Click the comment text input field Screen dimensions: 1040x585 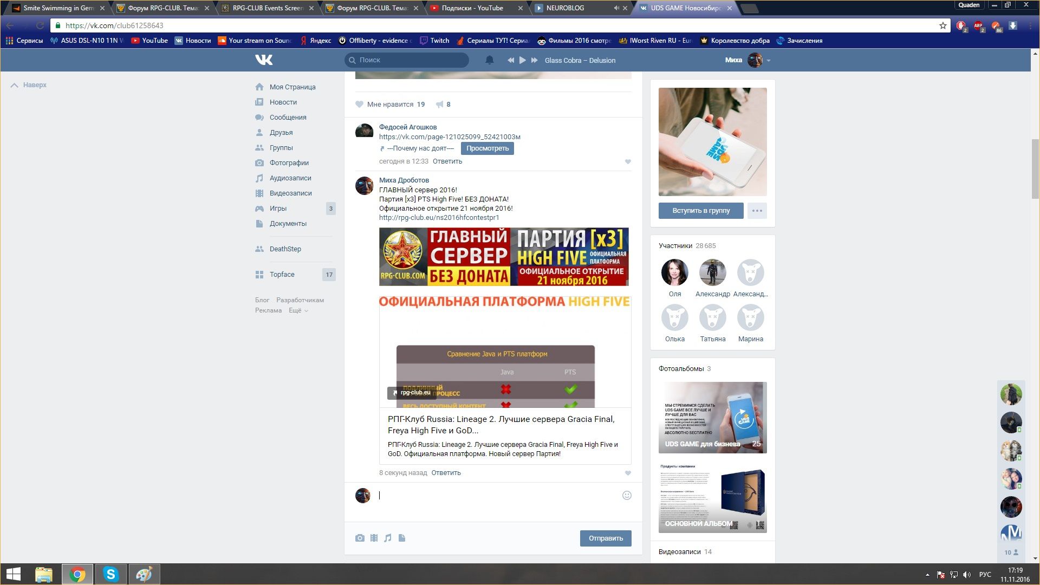click(x=497, y=496)
